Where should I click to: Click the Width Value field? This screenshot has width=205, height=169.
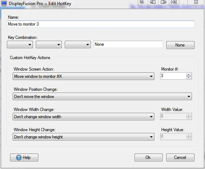(x=173, y=116)
